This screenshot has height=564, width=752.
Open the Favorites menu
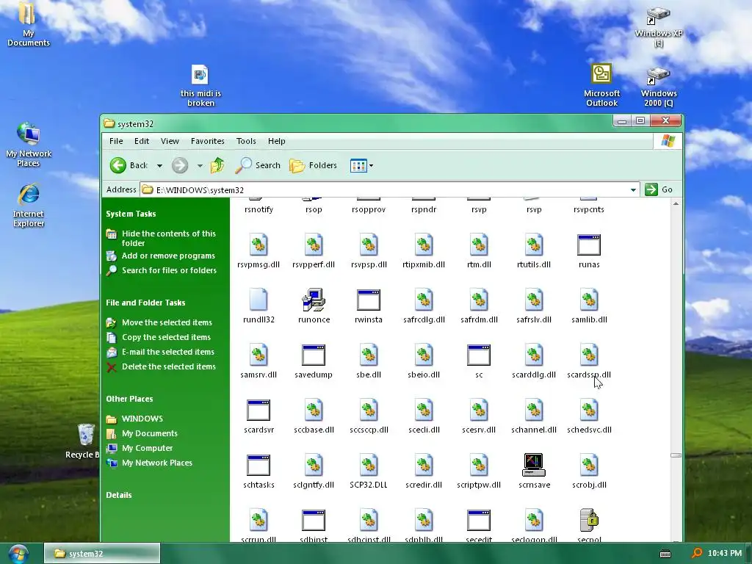(x=208, y=141)
